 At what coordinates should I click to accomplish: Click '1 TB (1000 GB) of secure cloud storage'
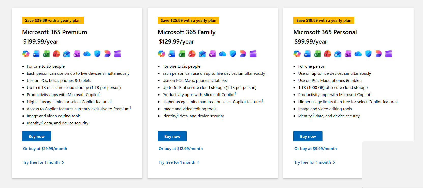point(333,88)
